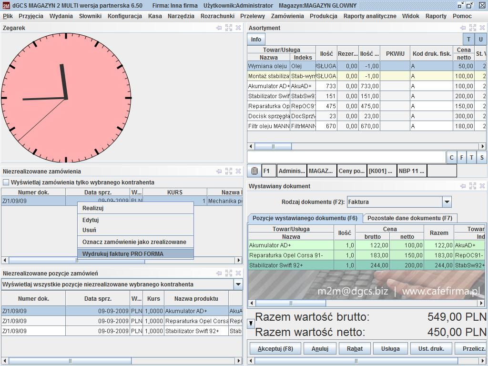
Task: Click the empty search field above F1 bar
Action: tap(346, 157)
